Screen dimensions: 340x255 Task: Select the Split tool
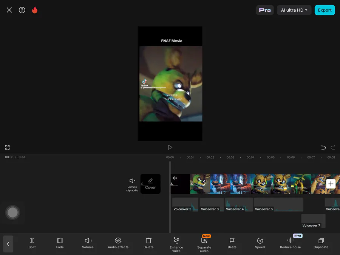pos(32,243)
